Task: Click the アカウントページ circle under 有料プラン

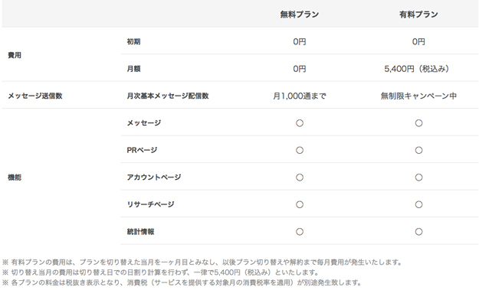Action: click(418, 178)
